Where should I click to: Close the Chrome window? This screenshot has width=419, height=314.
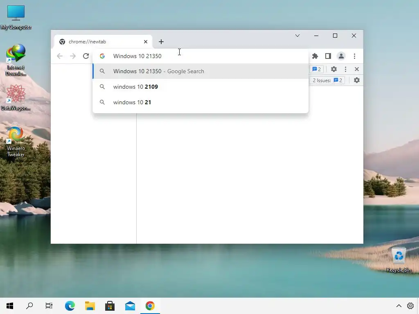pos(354,36)
